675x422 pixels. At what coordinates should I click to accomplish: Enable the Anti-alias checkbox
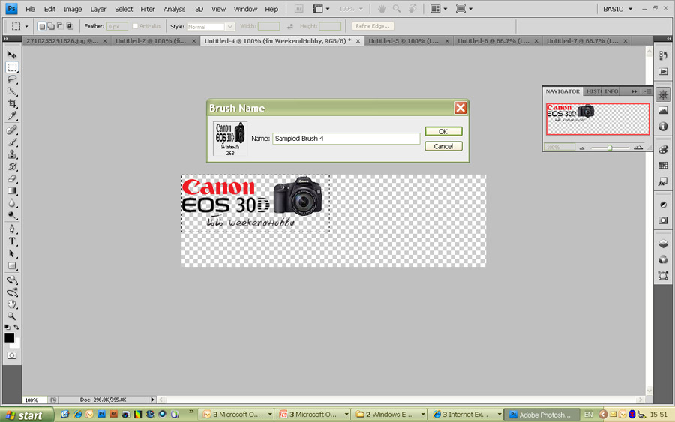[136, 26]
